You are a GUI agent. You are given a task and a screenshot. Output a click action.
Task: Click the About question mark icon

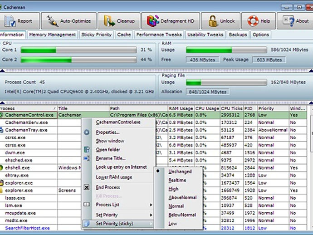click(289, 21)
